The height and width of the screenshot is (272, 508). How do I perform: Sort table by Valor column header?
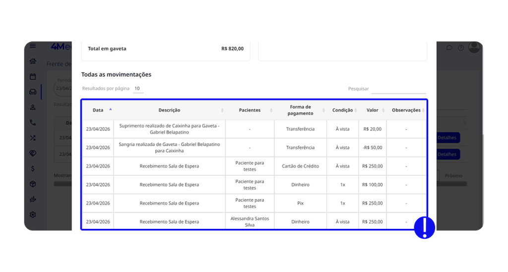(x=372, y=110)
